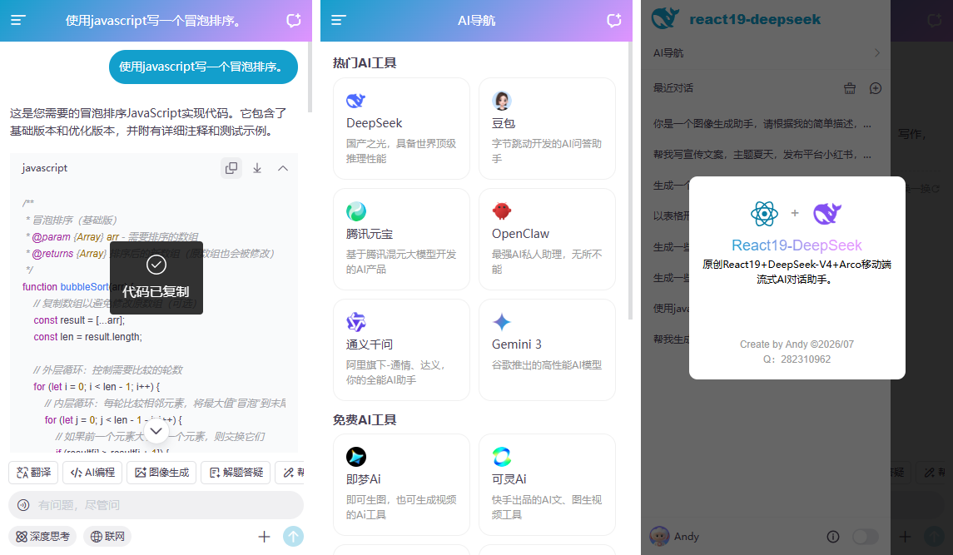
Task: Click the 免费AI工具 section heading
Action: [365, 419]
